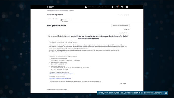Click first breadcrumb link Produktinformationen
The width and height of the screenshot is (174, 98).
coord(53,10)
